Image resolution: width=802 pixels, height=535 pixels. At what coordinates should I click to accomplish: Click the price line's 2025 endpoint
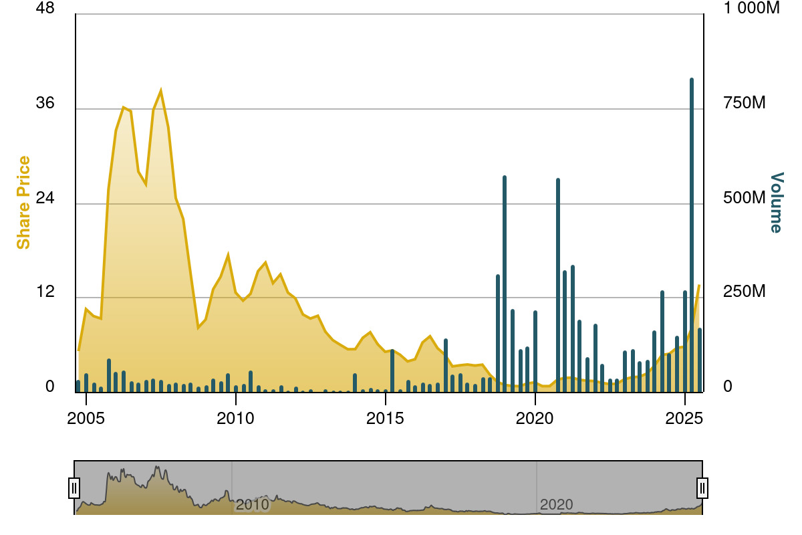[699, 286]
